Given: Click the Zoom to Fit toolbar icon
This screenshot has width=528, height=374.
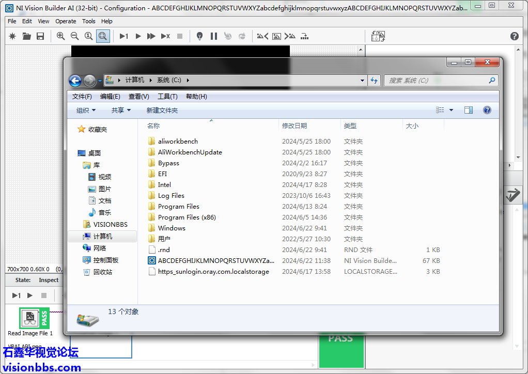Looking at the screenshot, I should (x=103, y=36).
